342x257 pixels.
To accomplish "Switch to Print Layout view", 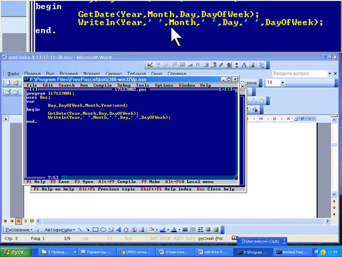I will 19,221.
